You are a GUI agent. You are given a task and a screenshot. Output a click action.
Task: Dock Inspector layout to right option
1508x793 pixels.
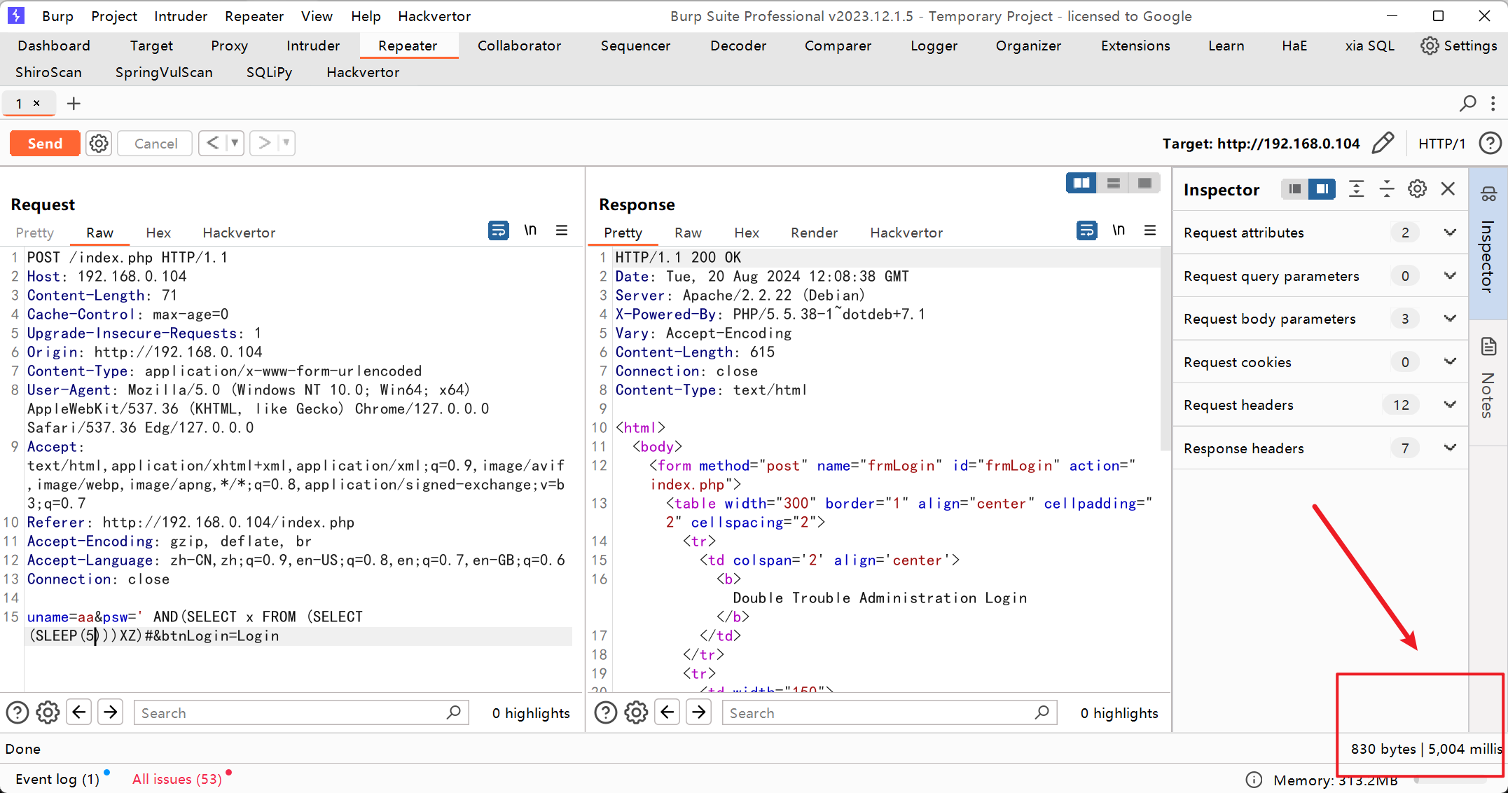[x=1322, y=189]
